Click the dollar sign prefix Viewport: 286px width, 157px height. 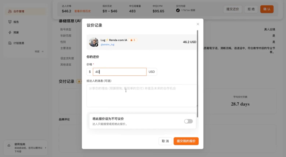[90, 72]
